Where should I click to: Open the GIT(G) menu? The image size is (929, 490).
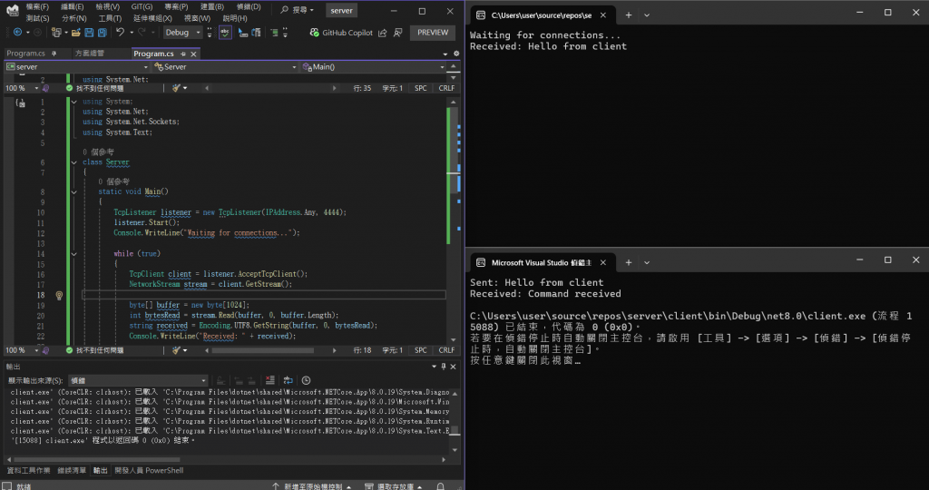[142, 6]
